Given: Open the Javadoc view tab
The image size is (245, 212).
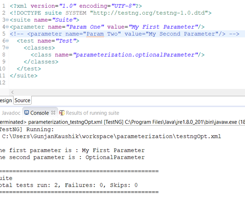Looking at the screenshot, I should [11, 113].
